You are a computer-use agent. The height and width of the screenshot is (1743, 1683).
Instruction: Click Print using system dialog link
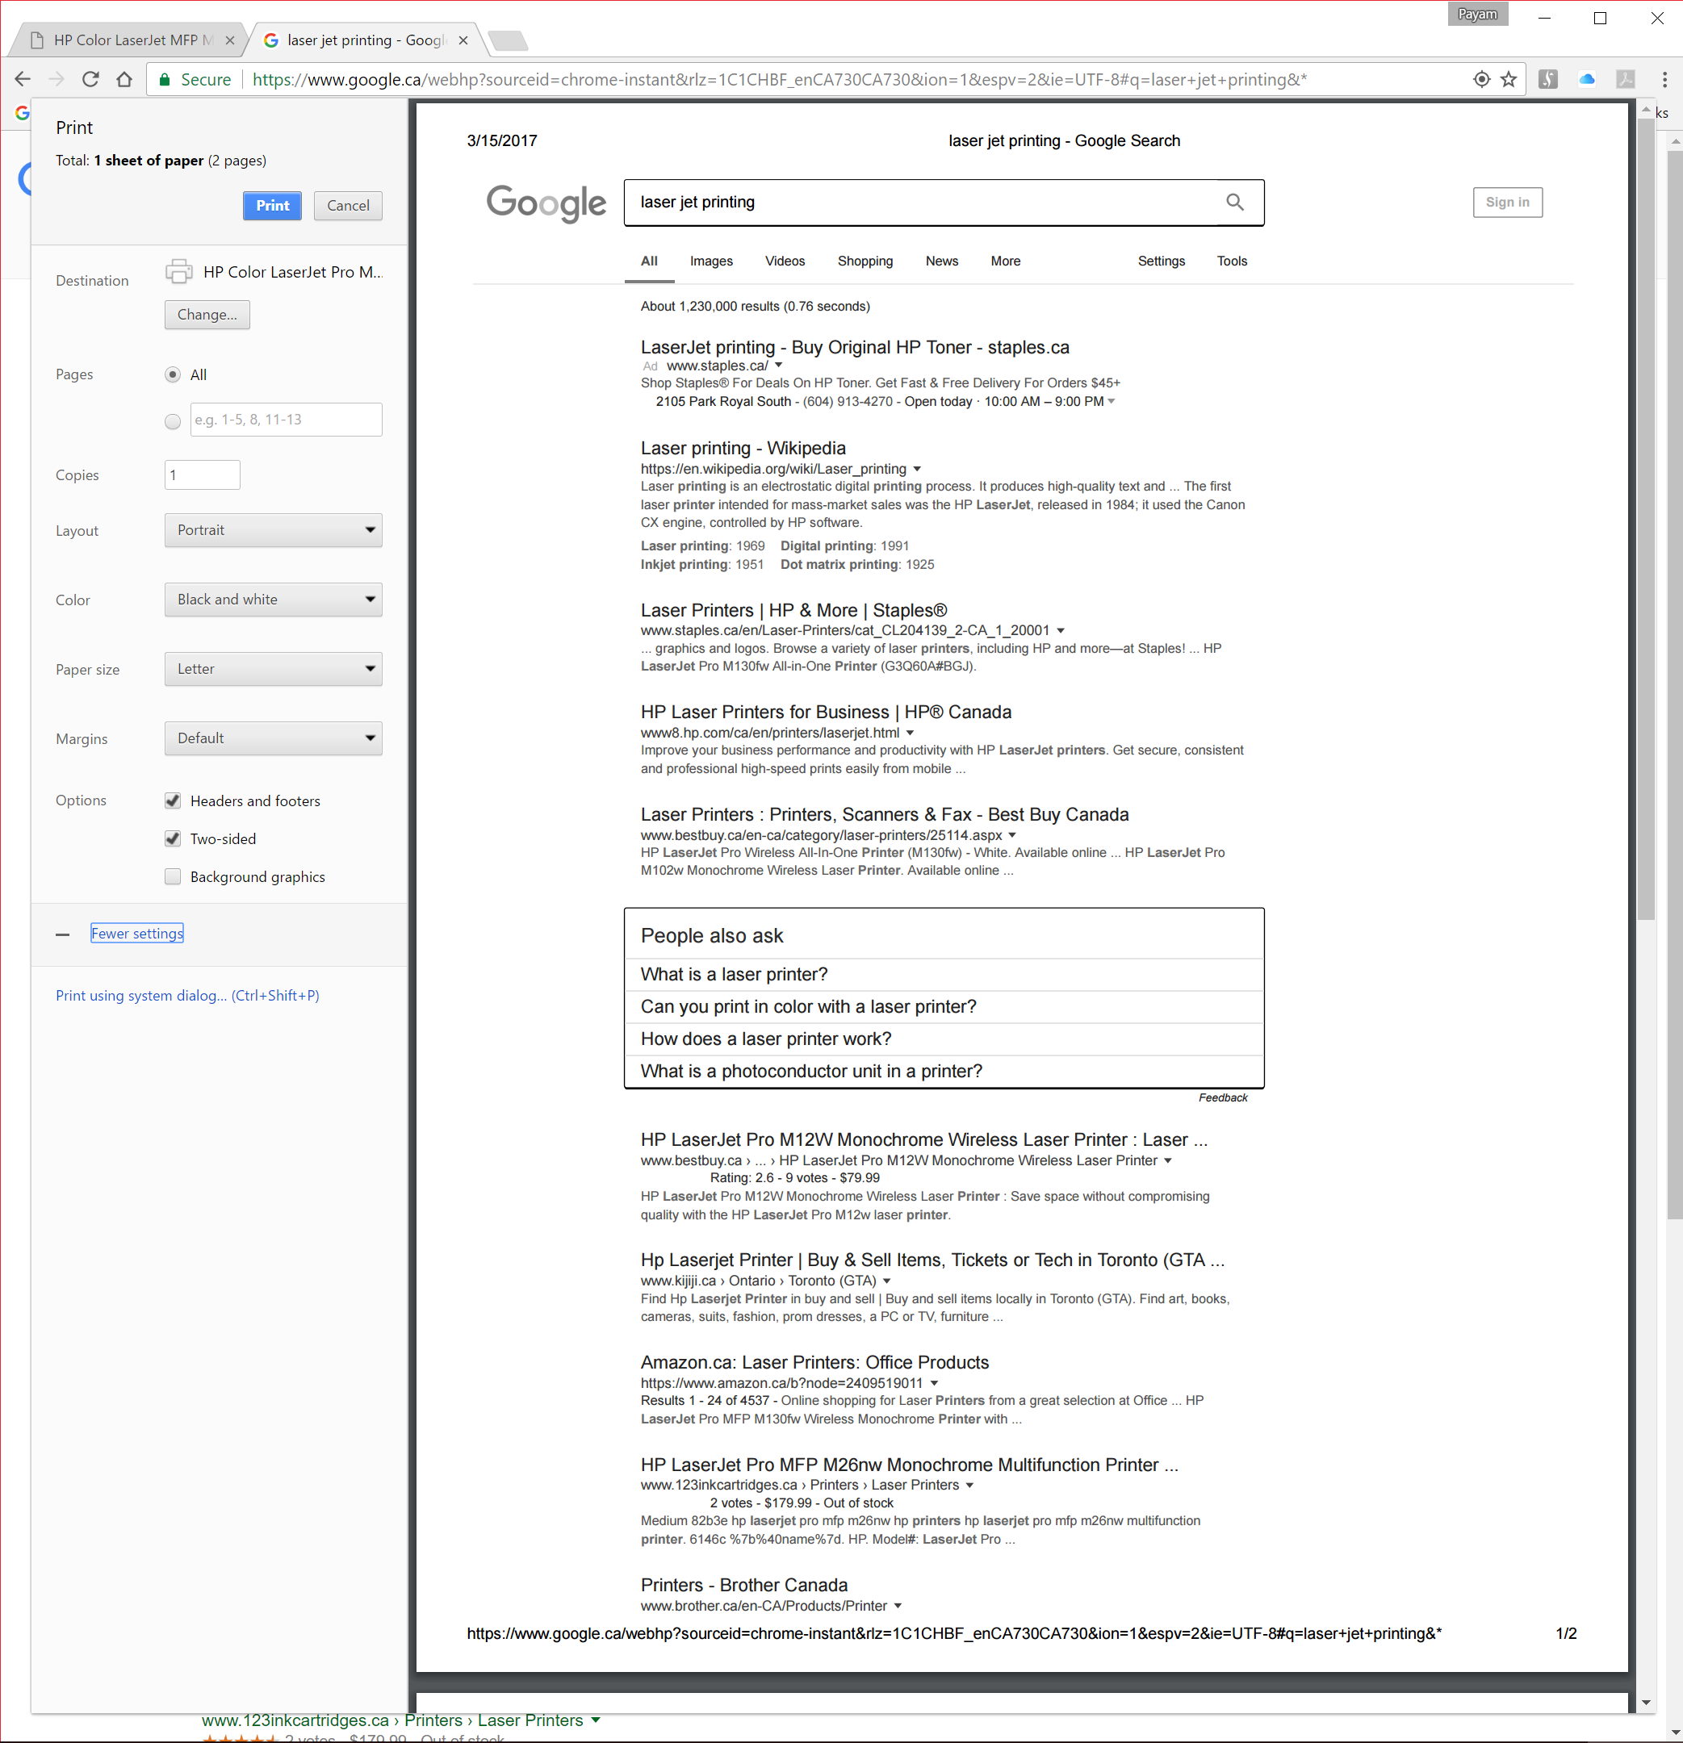(186, 995)
